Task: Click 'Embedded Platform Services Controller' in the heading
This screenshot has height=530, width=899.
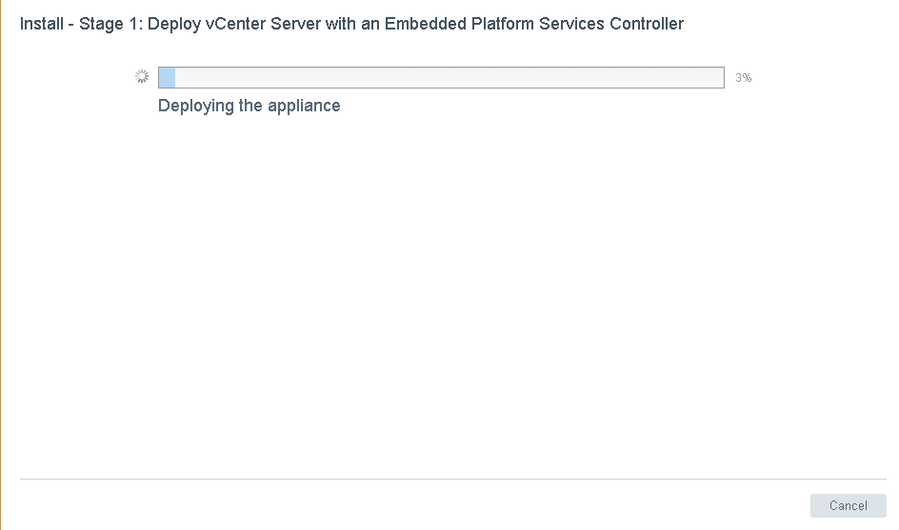Action: coord(534,24)
